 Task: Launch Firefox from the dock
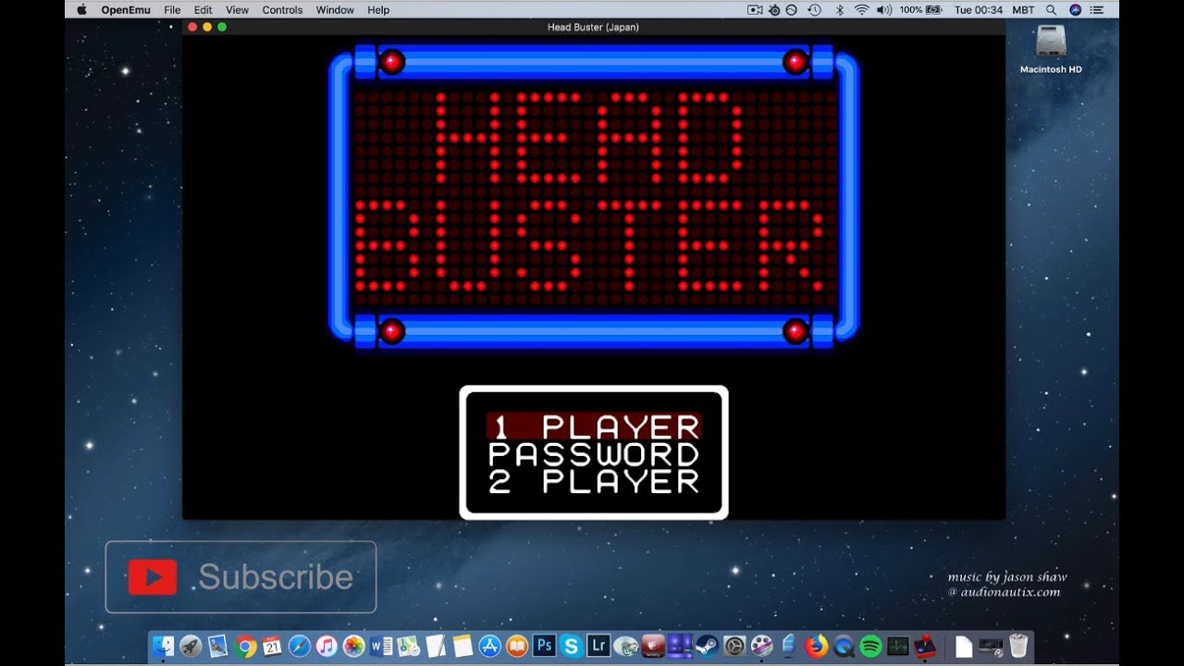pyautogui.click(x=816, y=647)
